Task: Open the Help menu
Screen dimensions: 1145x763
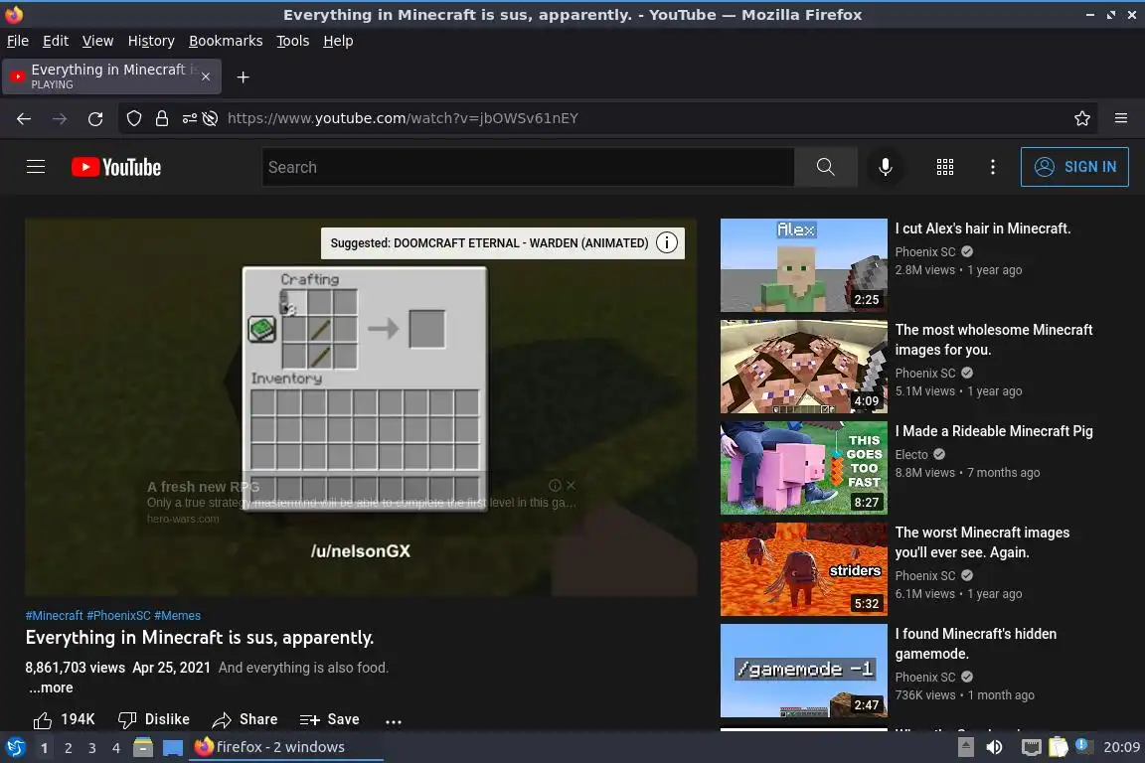Action: (x=338, y=41)
